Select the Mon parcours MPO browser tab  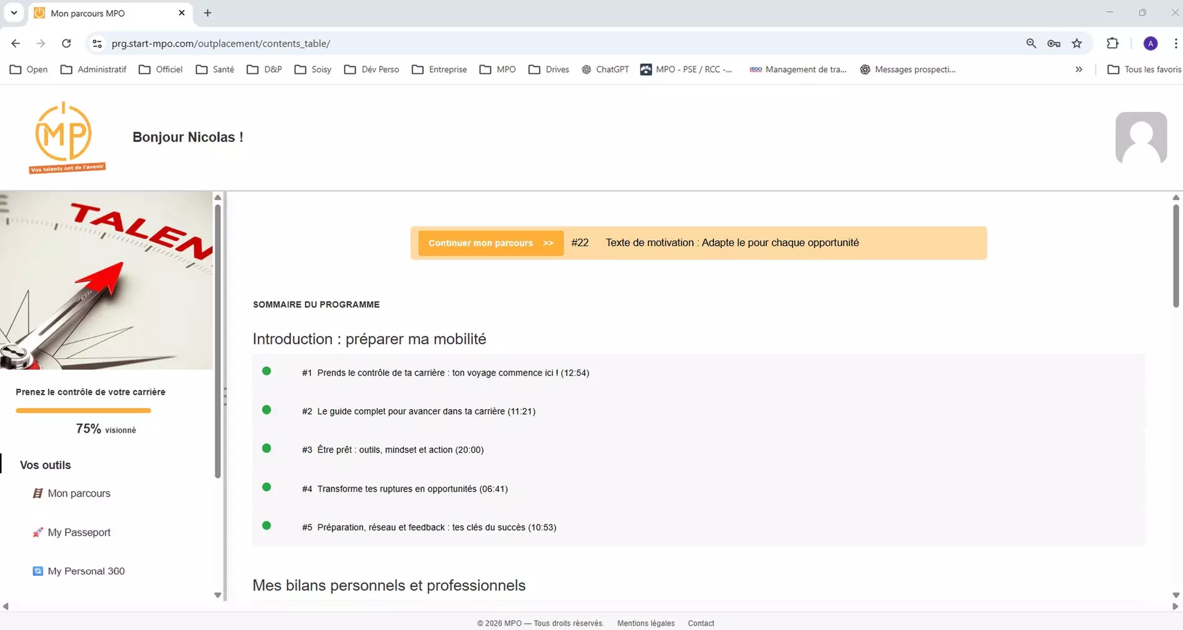pyautogui.click(x=99, y=12)
